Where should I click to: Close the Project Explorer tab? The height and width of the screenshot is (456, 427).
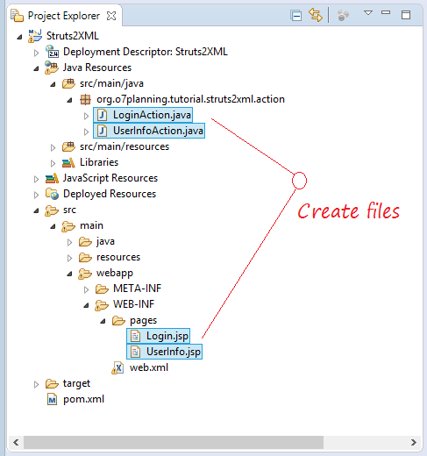[111, 16]
